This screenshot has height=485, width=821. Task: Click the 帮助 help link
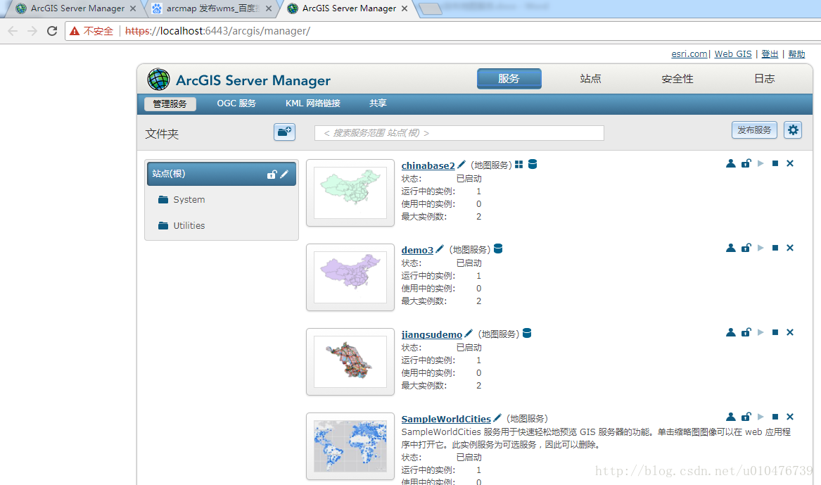[796, 54]
